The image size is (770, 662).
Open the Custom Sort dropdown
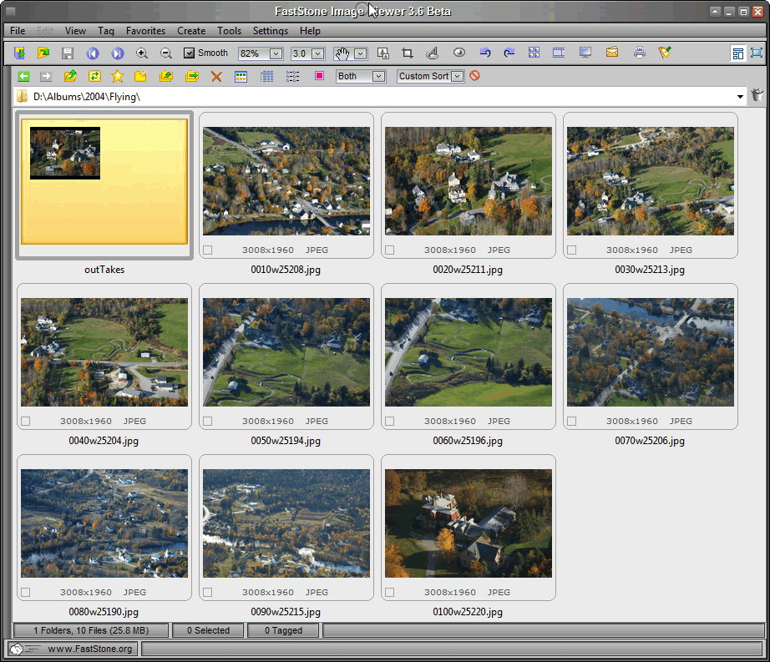pos(457,77)
